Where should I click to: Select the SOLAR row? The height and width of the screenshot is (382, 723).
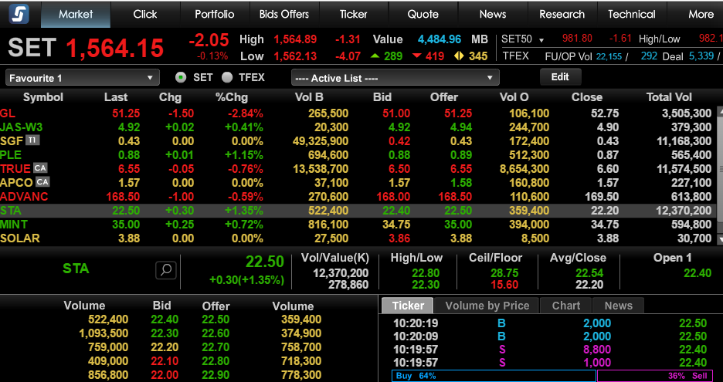click(358, 238)
